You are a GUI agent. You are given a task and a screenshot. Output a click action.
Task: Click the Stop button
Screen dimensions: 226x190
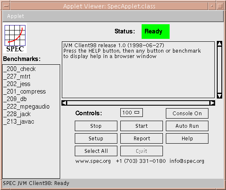pos(96,126)
